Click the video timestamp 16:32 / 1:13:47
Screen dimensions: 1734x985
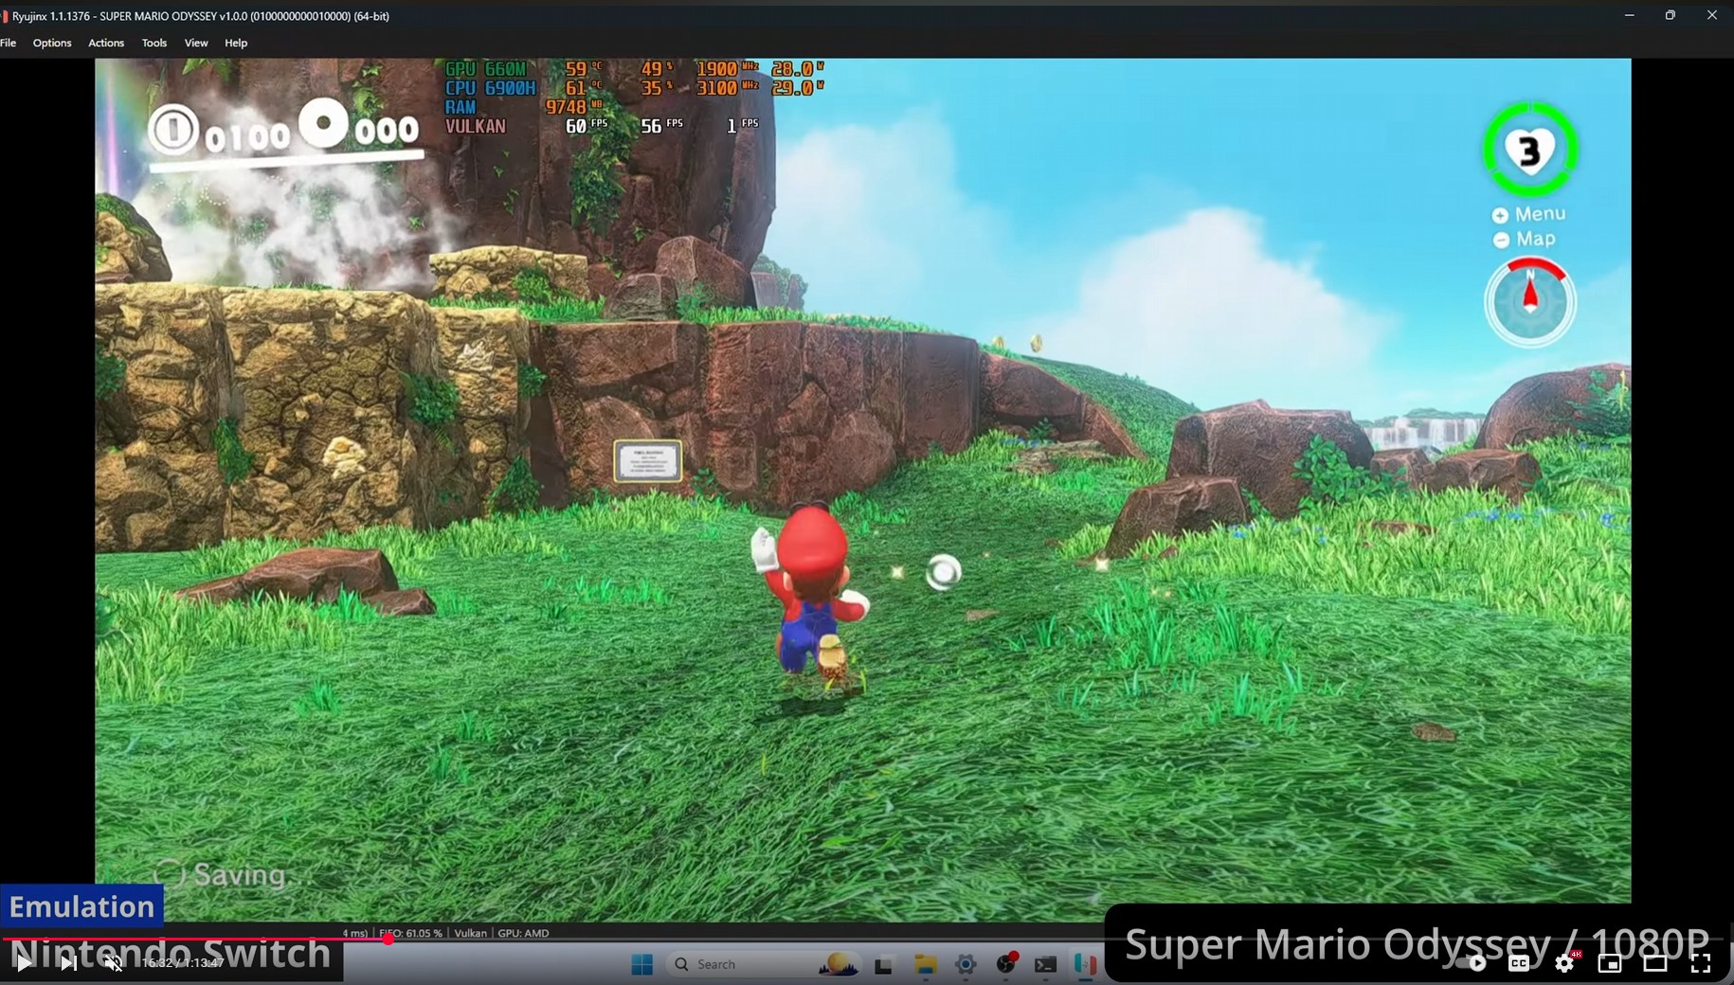(182, 963)
